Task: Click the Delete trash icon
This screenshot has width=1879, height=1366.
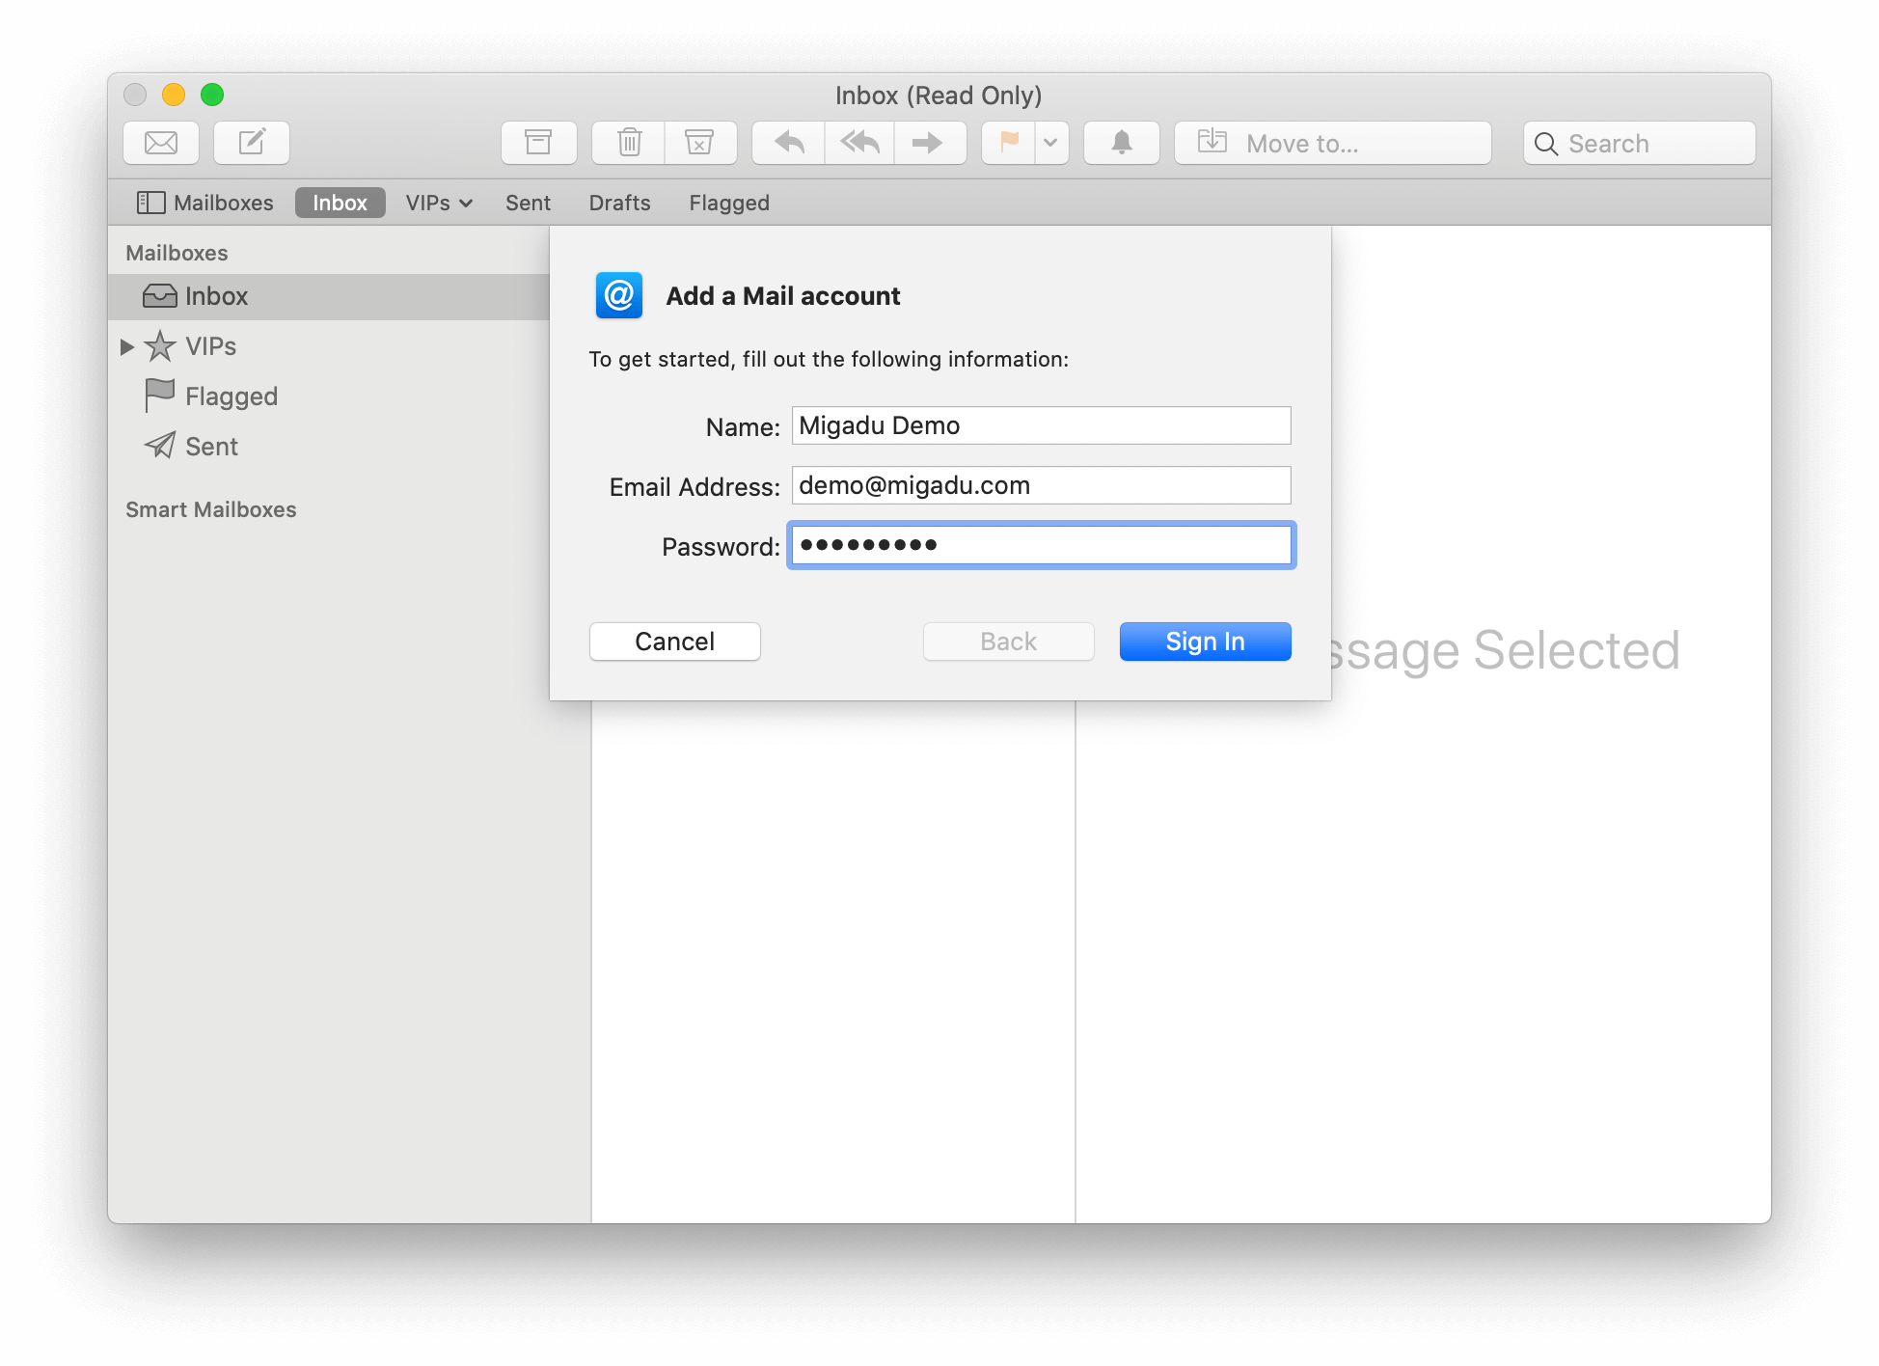Action: click(x=629, y=143)
